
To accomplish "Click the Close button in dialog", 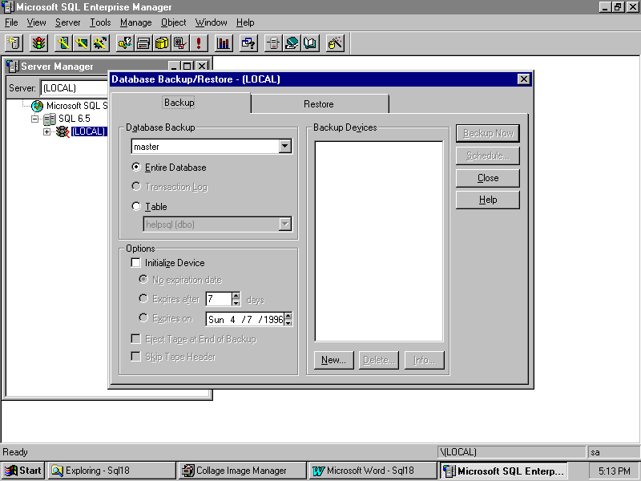I will (487, 178).
